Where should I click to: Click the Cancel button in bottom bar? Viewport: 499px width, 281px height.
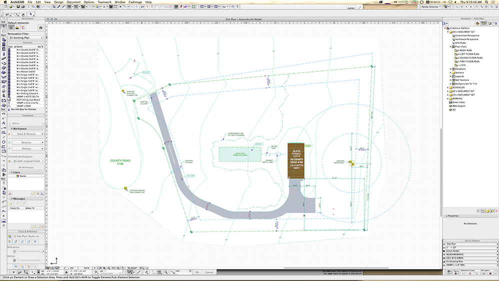click(209, 272)
